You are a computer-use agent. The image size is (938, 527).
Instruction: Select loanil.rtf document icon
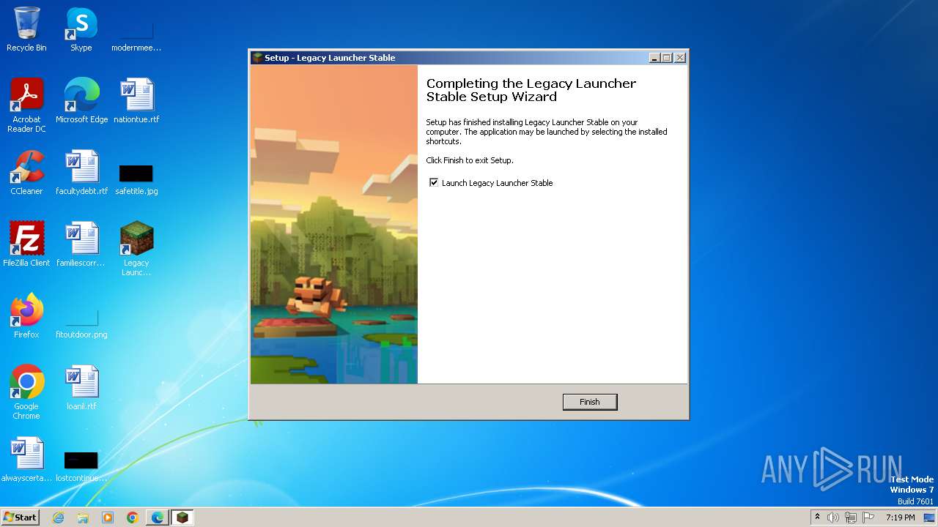81,388
